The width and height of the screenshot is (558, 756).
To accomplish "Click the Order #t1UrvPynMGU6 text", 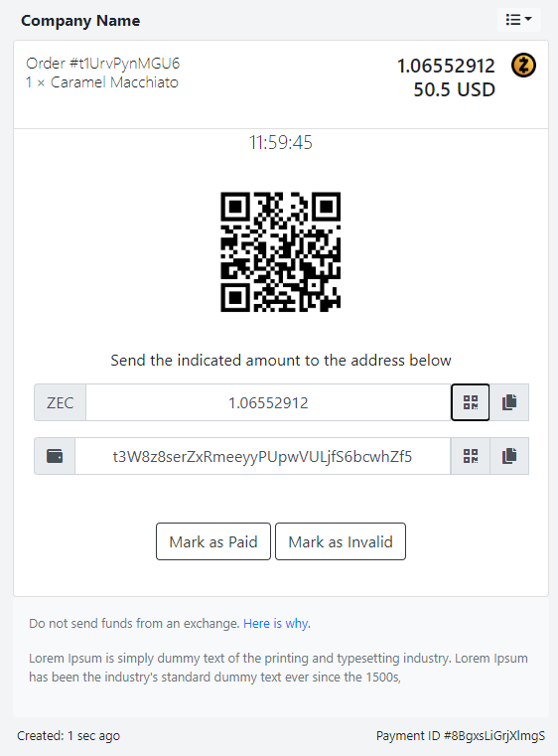I will pos(103,64).
